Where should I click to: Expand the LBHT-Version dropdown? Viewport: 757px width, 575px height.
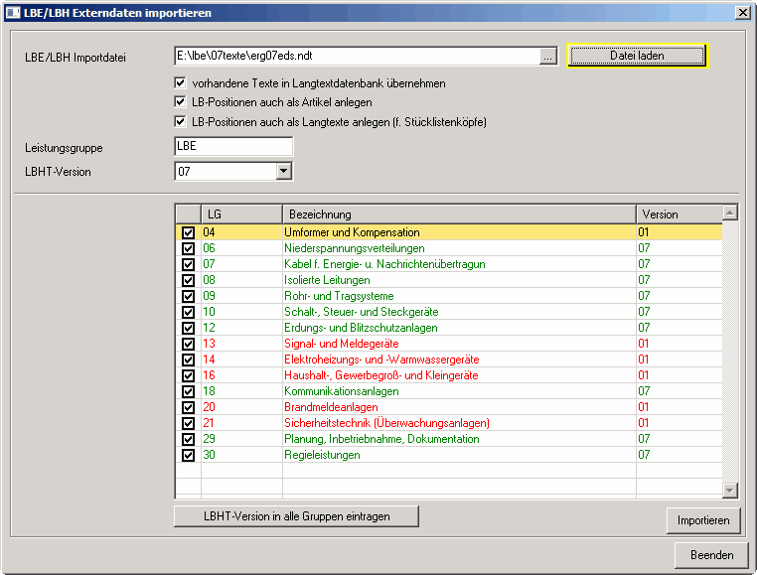click(x=284, y=172)
